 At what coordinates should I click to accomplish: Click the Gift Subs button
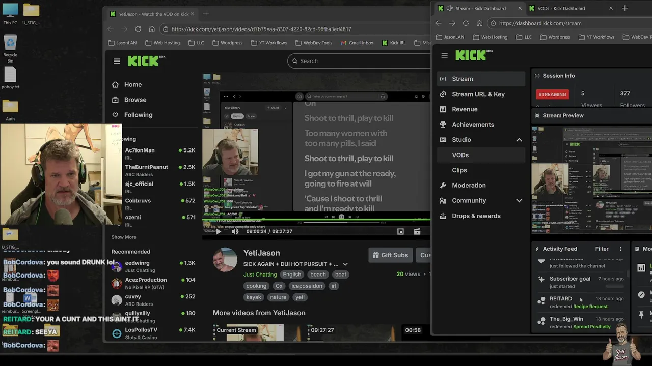point(390,255)
